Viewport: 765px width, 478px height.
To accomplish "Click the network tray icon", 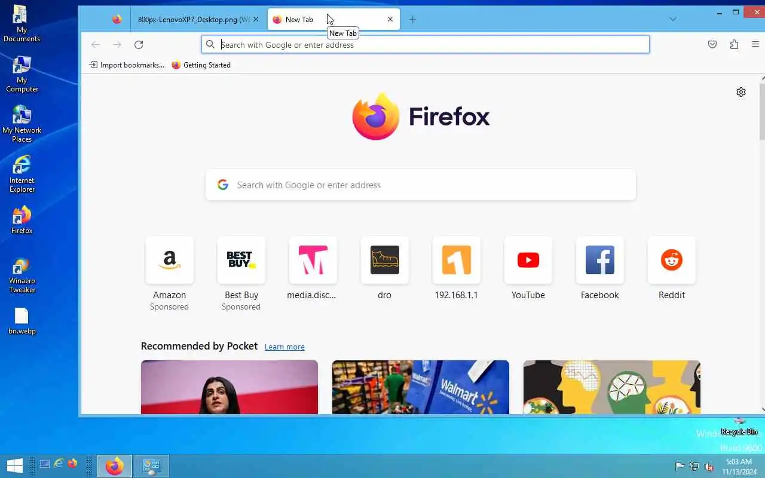I will [694, 467].
